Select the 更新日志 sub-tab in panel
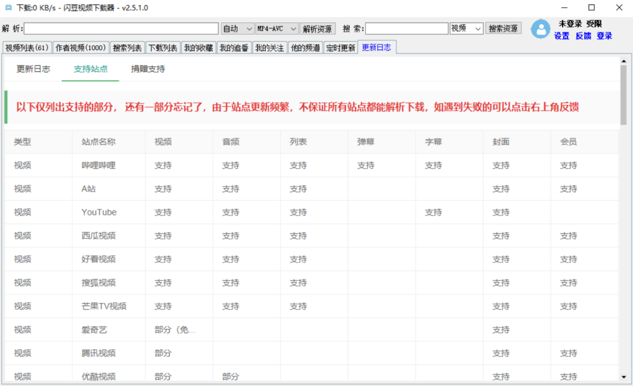This screenshot has height=386, width=633. click(33, 69)
